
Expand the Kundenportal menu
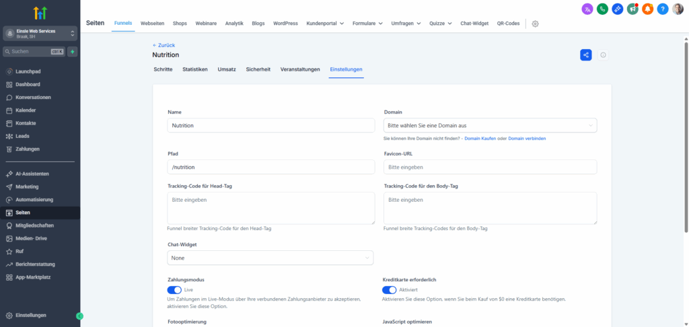point(326,24)
